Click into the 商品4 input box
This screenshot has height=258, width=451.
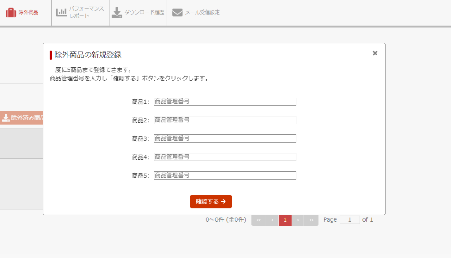click(x=225, y=157)
